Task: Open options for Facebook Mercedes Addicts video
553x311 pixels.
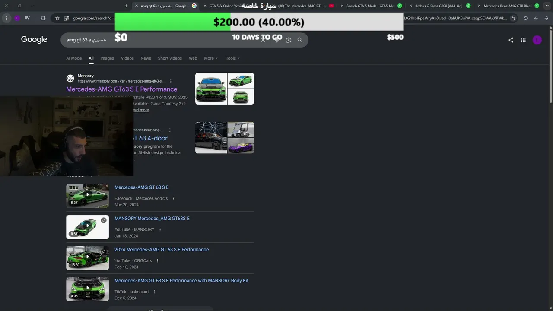Action: pyautogui.click(x=173, y=199)
